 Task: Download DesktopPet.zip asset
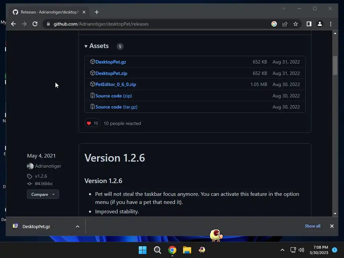click(x=111, y=73)
